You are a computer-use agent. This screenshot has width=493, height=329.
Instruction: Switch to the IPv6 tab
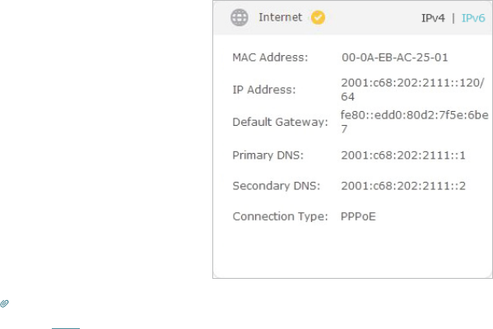(x=473, y=18)
